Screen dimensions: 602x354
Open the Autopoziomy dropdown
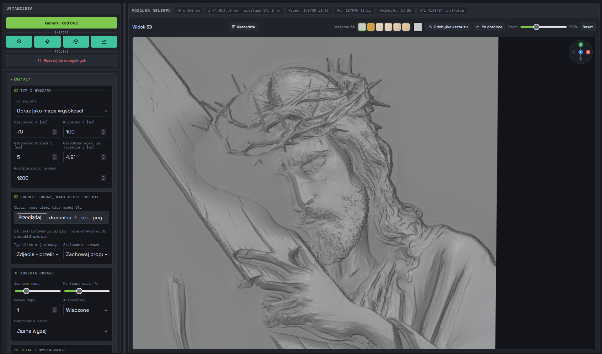tap(86, 310)
